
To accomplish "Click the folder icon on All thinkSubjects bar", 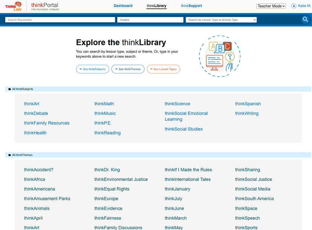I will coord(9,89).
